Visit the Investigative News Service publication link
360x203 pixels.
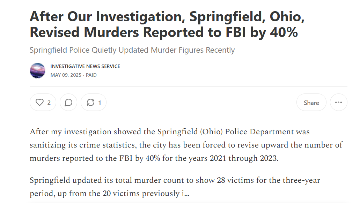point(85,66)
